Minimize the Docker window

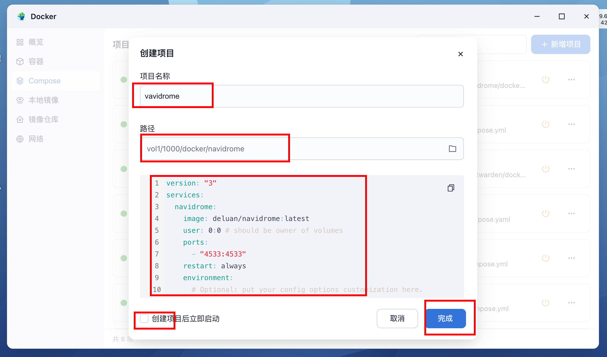[x=537, y=16]
